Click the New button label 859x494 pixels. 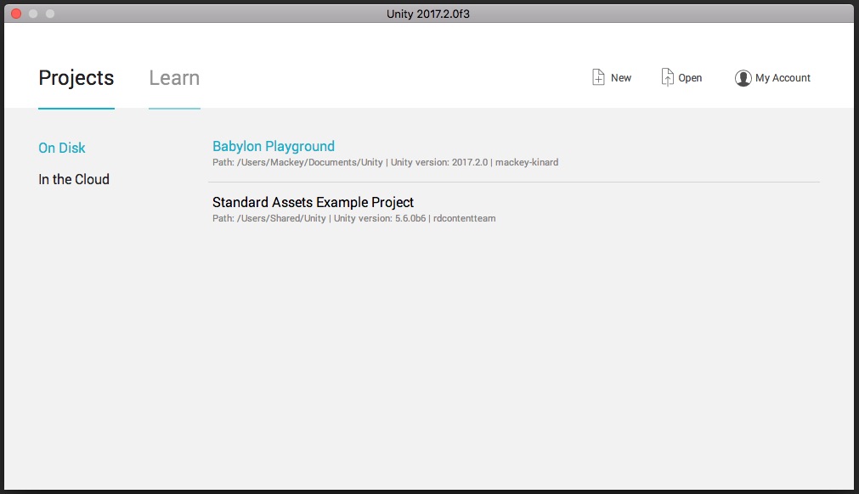(621, 78)
